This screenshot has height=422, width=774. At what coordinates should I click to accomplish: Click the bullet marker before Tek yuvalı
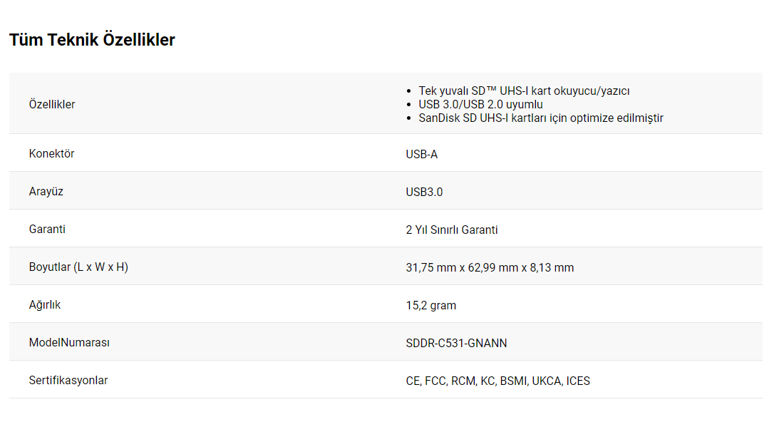pyautogui.click(x=409, y=91)
